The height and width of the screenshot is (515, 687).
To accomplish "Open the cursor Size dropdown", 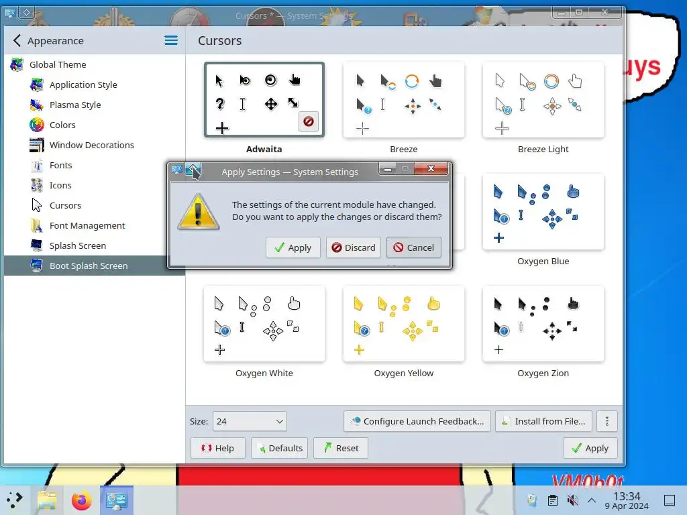I will [x=250, y=421].
